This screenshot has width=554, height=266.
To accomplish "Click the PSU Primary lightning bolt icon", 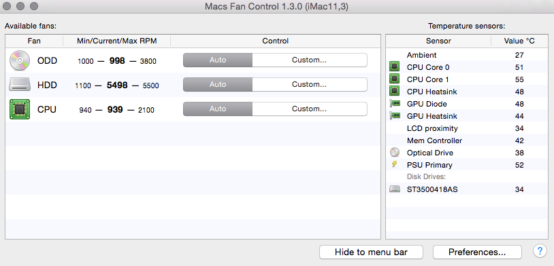I will [395, 164].
